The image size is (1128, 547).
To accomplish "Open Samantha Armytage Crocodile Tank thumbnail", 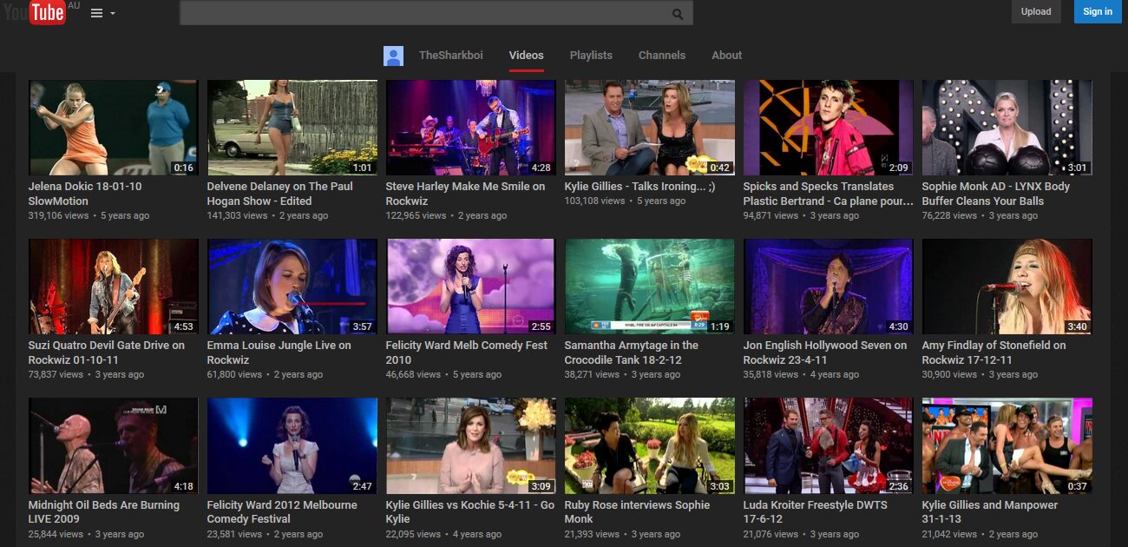I will tap(649, 287).
